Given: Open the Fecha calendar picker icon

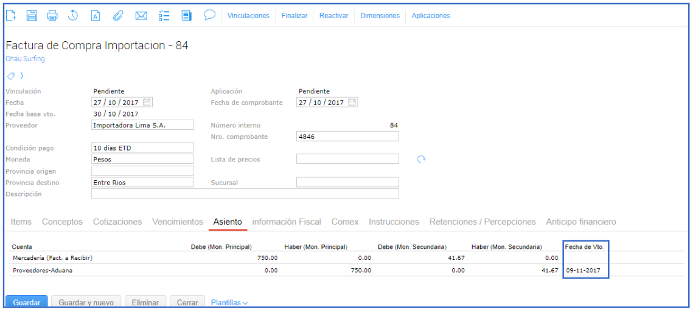Looking at the screenshot, I should [x=147, y=102].
